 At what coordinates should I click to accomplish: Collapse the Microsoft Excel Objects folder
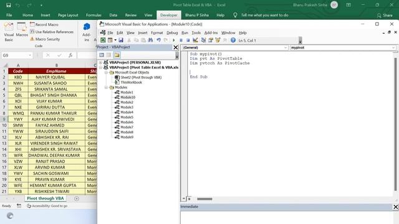[106, 72]
